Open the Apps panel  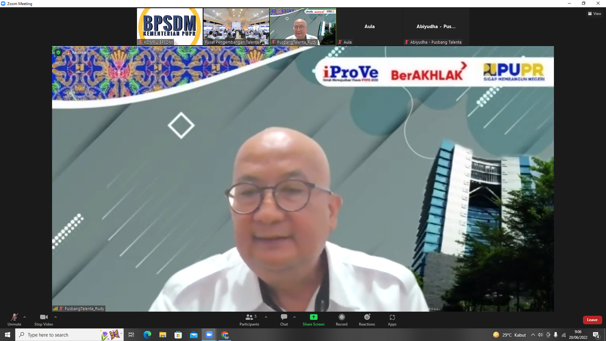tap(392, 320)
